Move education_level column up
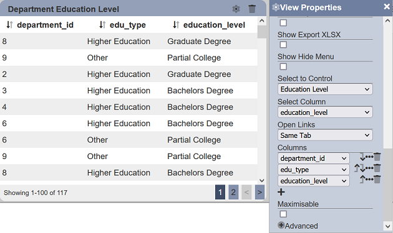The height and width of the screenshot is (233, 393). point(362,179)
